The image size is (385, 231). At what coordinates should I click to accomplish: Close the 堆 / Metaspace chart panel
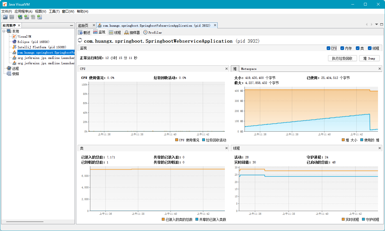click(380, 69)
